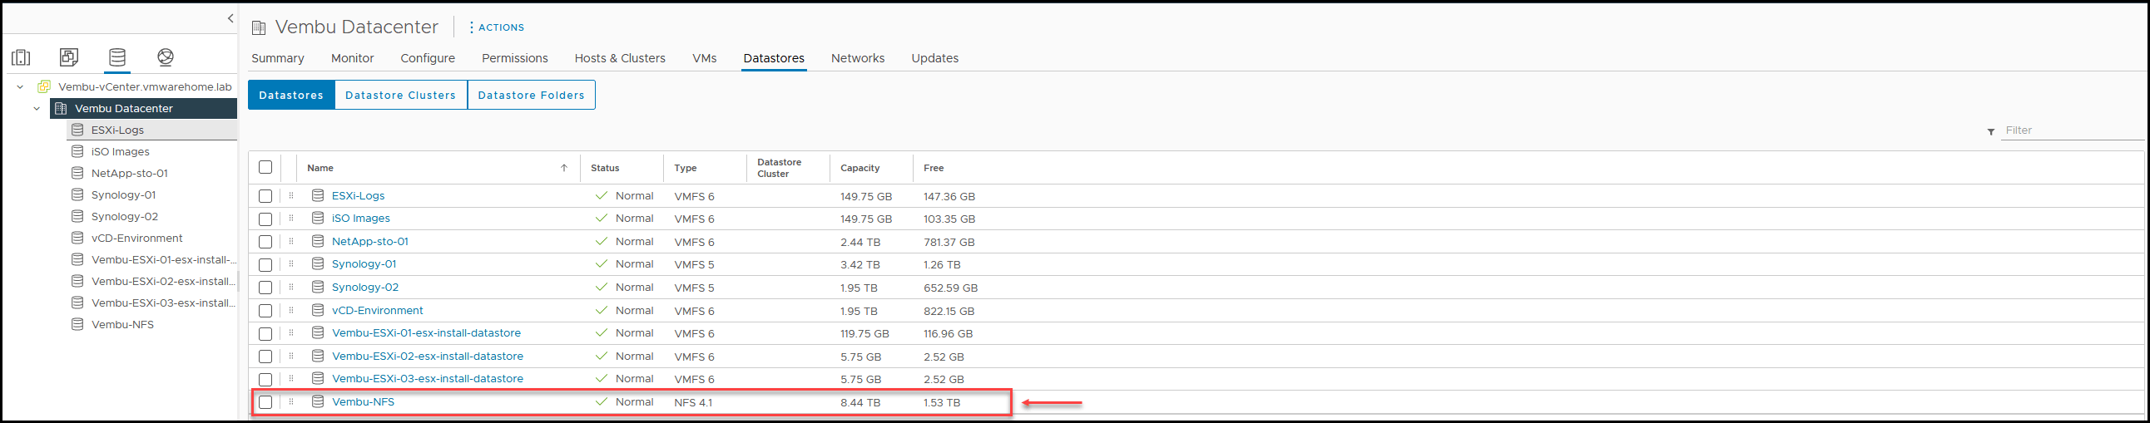Click the NFS 4.1 type cell
Image resolution: width=2150 pixels, height=423 pixels.
pos(694,403)
